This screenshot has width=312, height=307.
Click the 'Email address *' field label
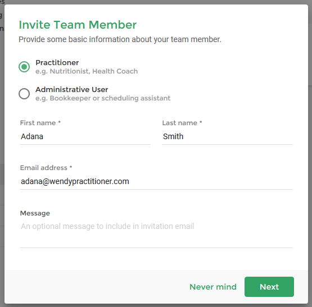point(46,168)
